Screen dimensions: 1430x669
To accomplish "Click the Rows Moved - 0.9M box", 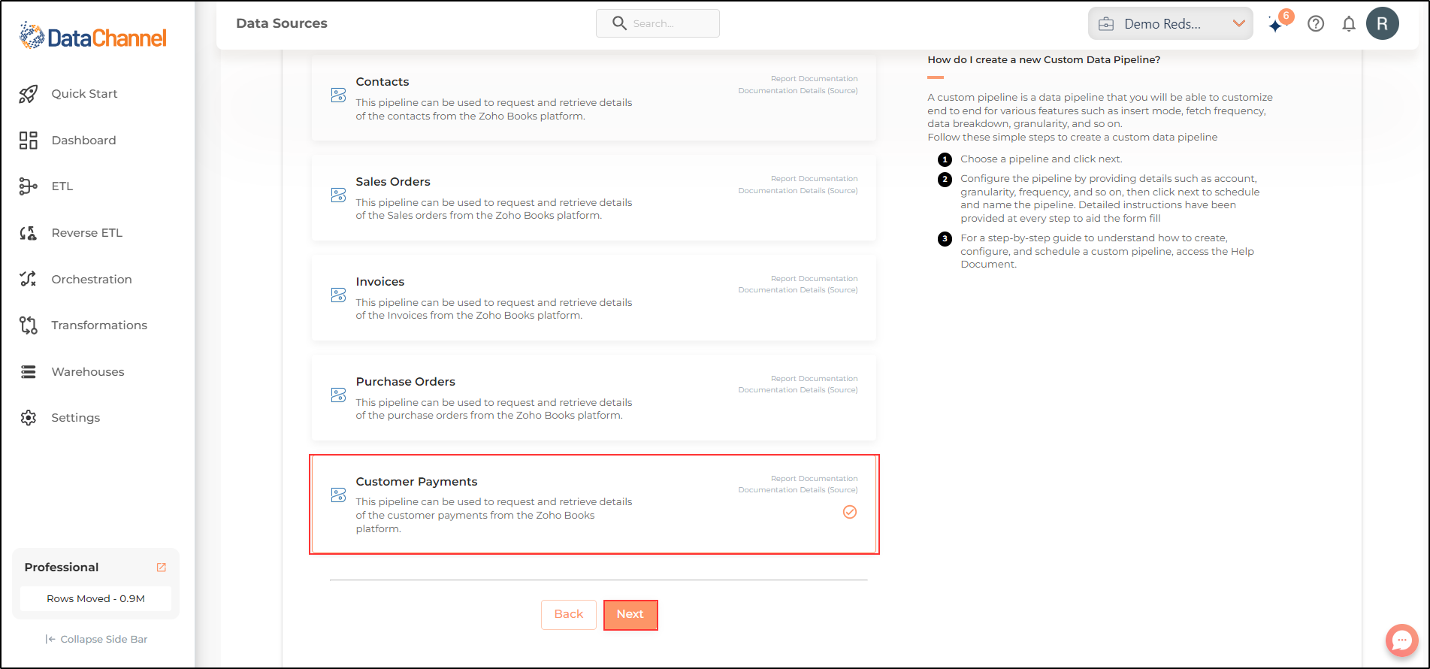I will click(95, 599).
